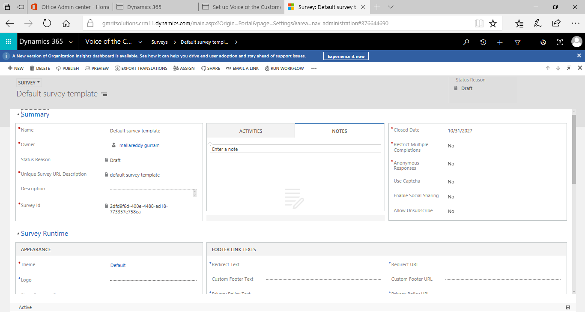Switch to the Dynamics 365 browser tab

(156, 7)
